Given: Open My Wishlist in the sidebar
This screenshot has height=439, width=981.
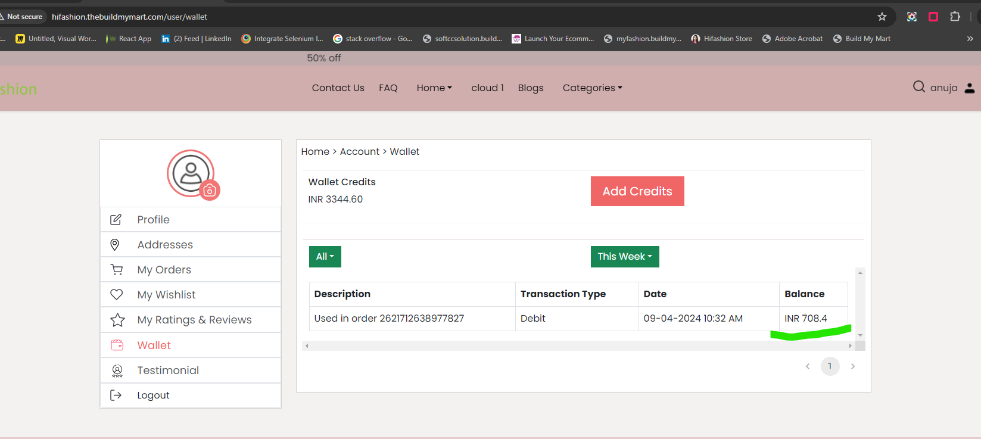Looking at the screenshot, I should (x=191, y=295).
